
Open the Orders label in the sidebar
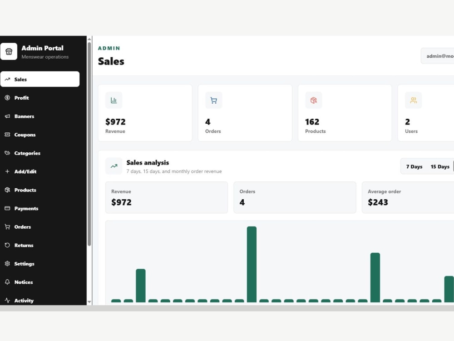click(x=23, y=227)
